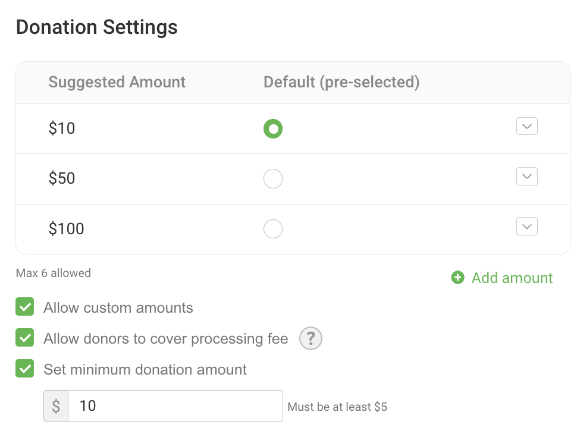Click the Donation Settings heading

(x=97, y=27)
